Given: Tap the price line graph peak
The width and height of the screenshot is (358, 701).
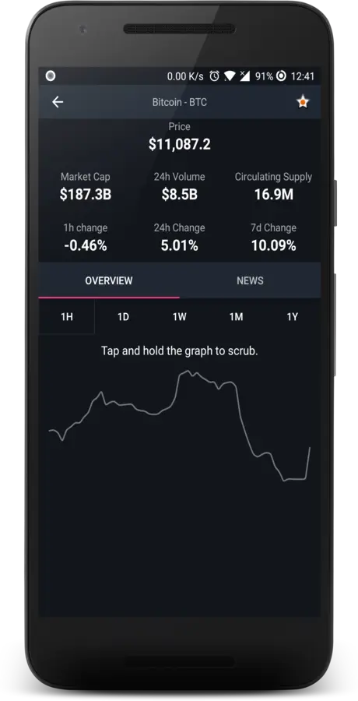Looking at the screenshot, I should 185,372.
